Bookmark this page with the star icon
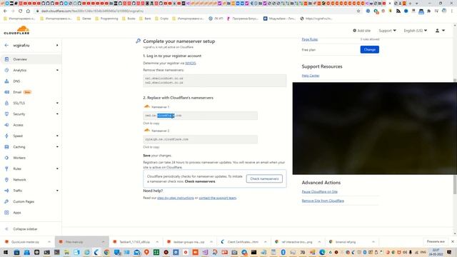 tap(358, 11)
